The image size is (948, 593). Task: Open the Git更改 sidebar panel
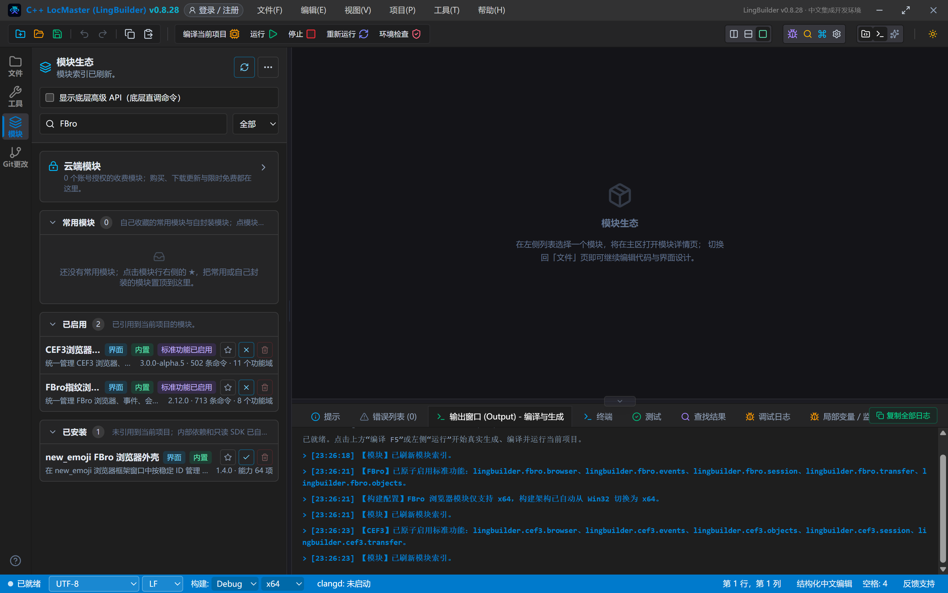pyautogui.click(x=15, y=157)
